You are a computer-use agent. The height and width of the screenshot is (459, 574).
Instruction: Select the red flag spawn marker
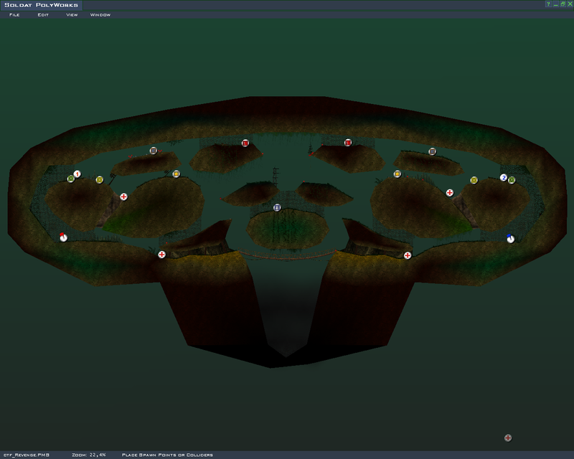tap(63, 237)
